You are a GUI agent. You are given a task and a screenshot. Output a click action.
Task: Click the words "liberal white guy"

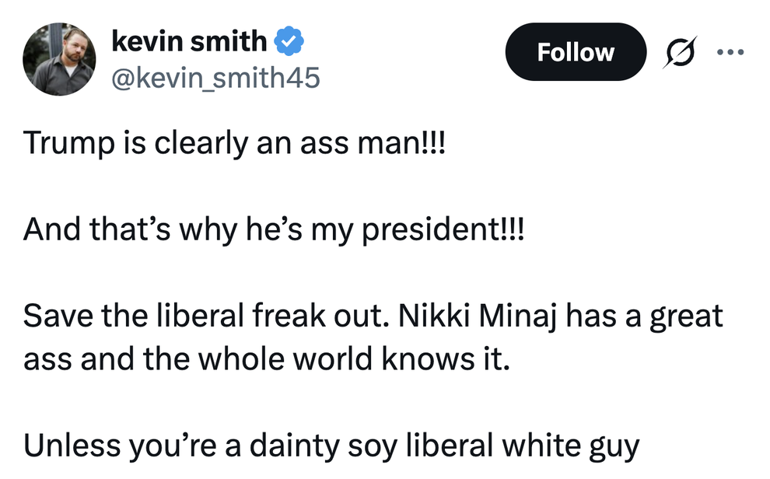[x=523, y=446]
